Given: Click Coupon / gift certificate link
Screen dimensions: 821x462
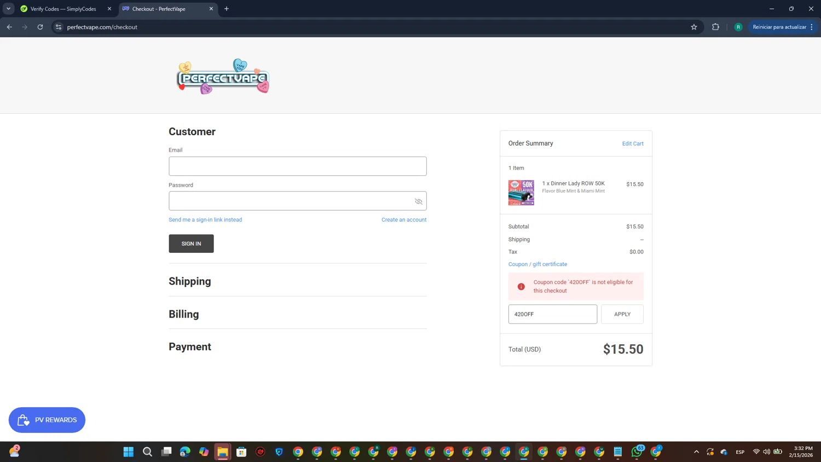Looking at the screenshot, I should (x=537, y=264).
